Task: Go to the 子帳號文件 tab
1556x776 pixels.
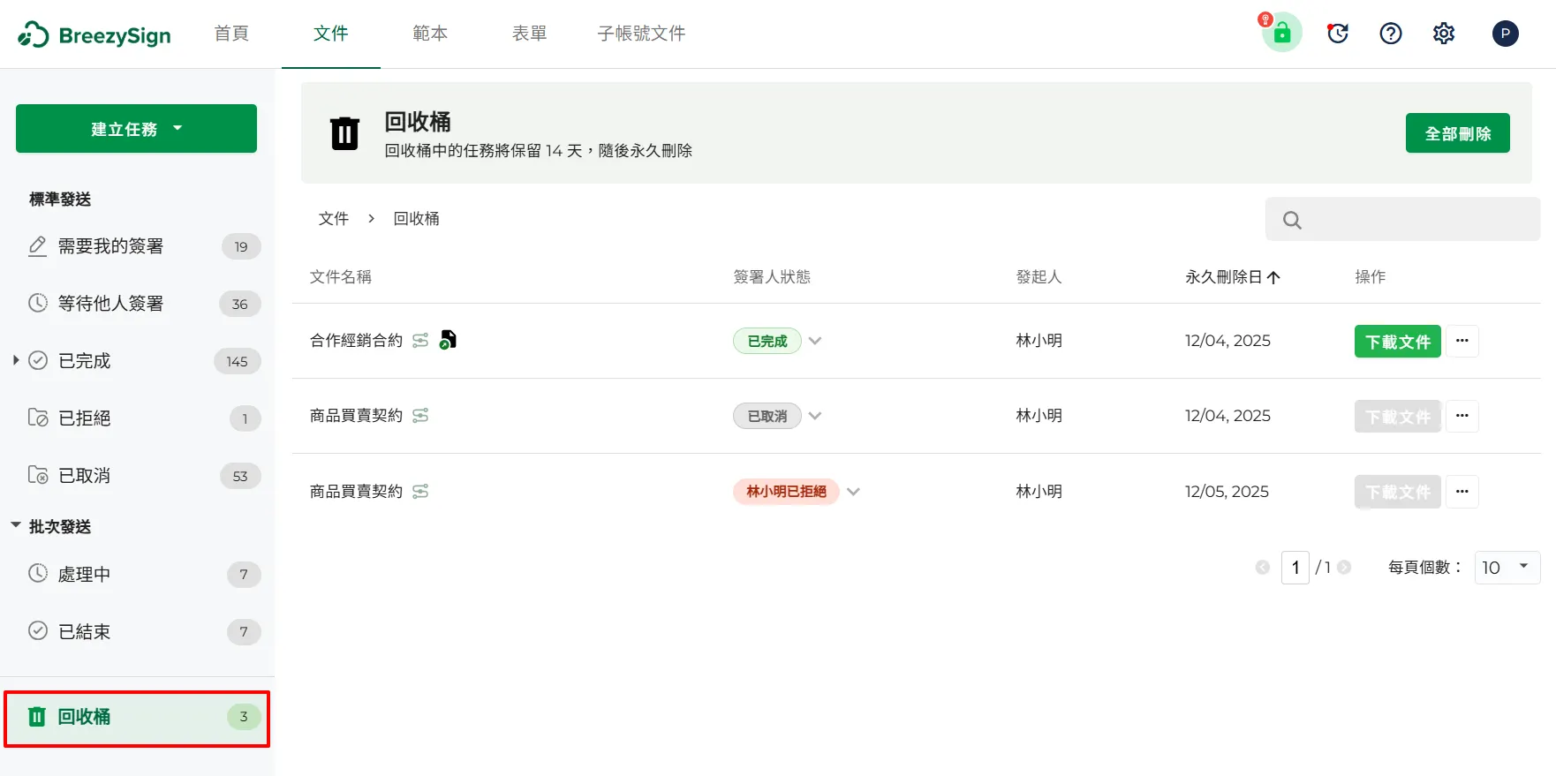Action: [641, 34]
